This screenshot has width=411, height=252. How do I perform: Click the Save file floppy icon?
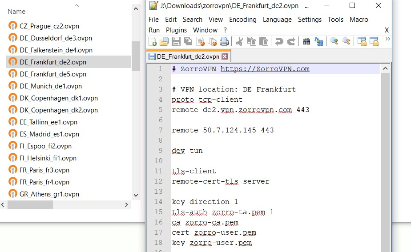point(176,41)
